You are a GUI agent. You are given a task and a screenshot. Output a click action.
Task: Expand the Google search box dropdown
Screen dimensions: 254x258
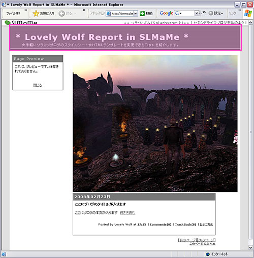197,13
